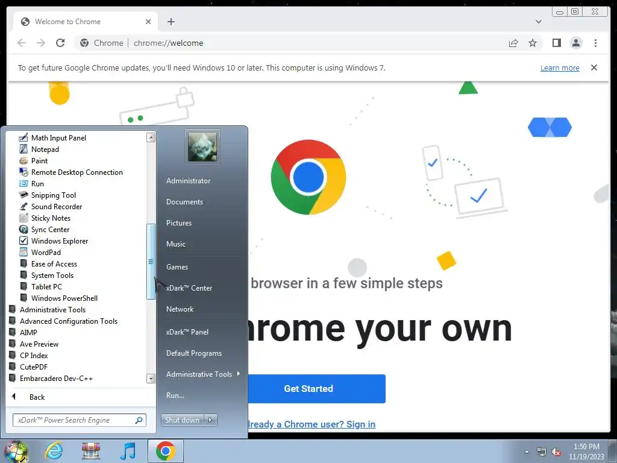Open Administrator user folder
Viewport: 617px width, 463px height.
[x=188, y=181]
